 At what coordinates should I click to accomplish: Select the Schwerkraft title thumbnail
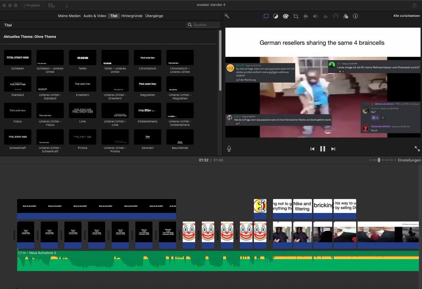(x=18, y=137)
